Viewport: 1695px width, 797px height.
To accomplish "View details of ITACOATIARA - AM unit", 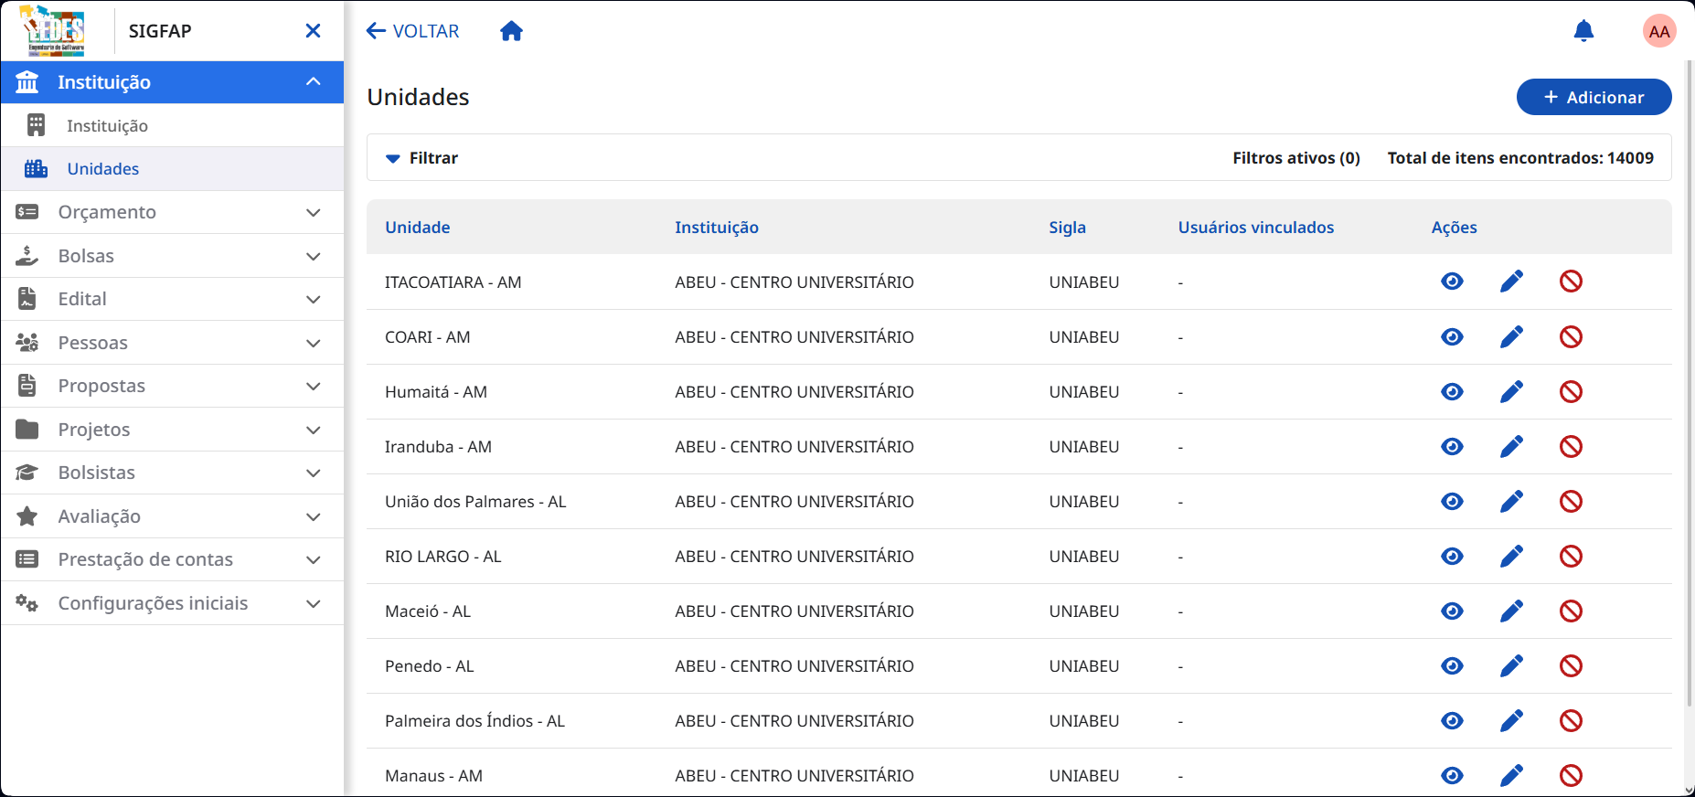I will tap(1452, 282).
